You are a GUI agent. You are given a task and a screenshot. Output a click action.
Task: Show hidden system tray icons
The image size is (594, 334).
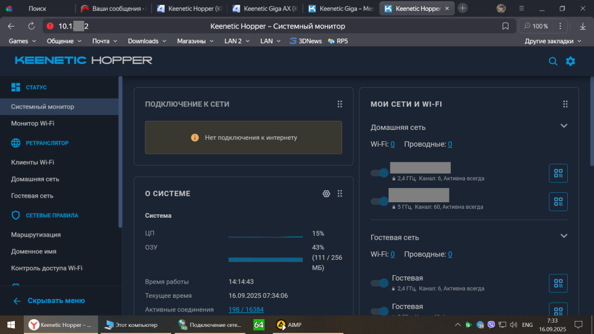(x=457, y=325)
